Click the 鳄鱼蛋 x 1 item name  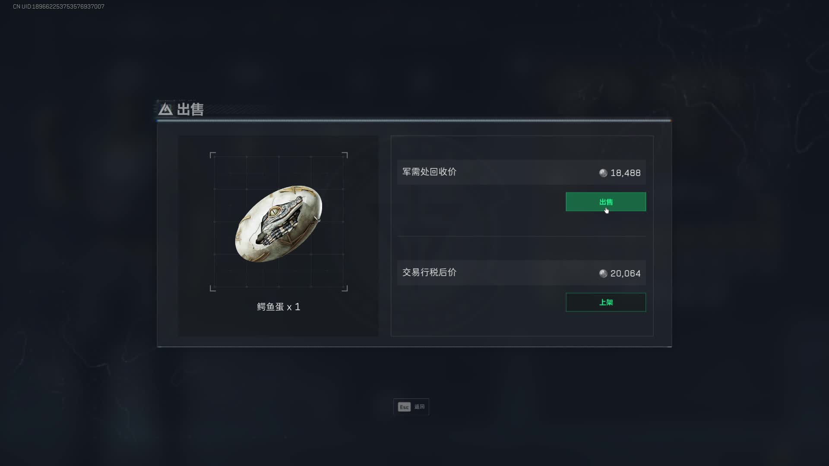(278, 307)
